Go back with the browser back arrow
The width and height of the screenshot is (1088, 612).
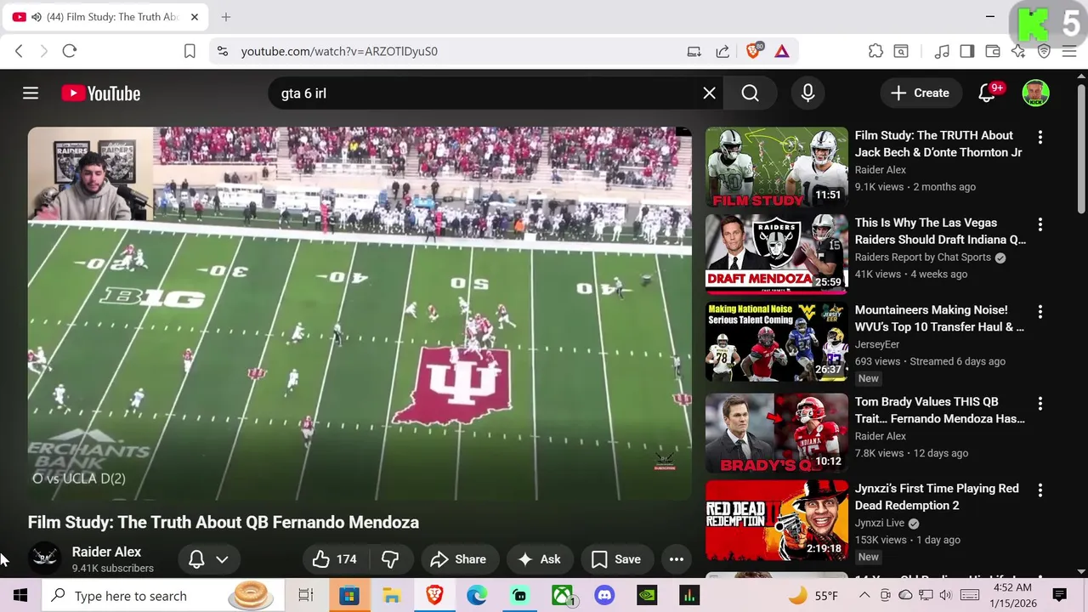pyautogui.click(x=19, y=51)
